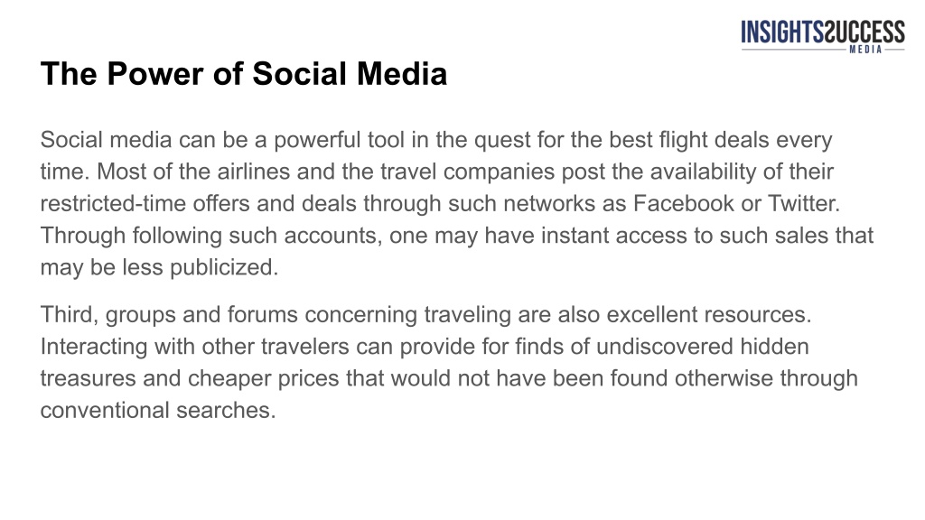Click the phrase less publicized
This screenshot has width=925, height=520.
point(200,267)
